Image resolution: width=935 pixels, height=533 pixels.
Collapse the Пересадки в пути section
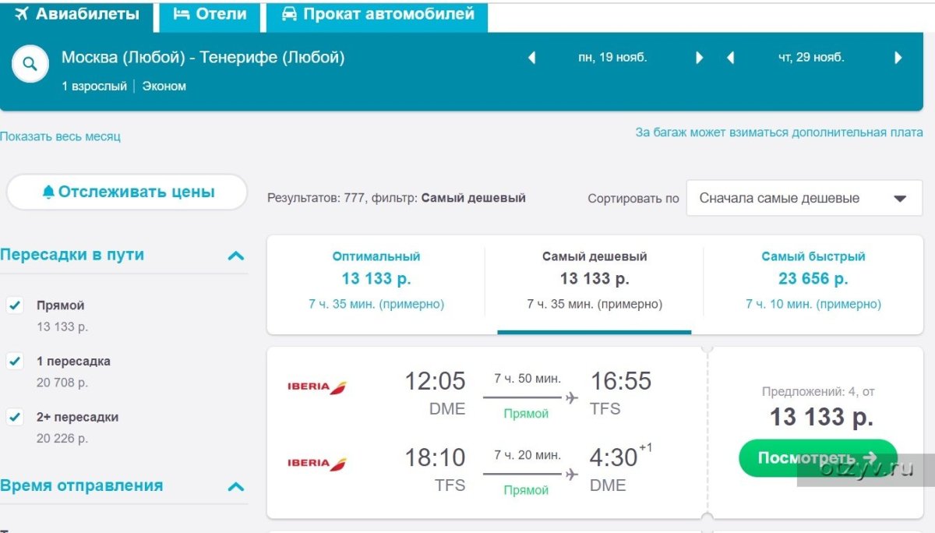pyautogui.click(x=235, y=256)
